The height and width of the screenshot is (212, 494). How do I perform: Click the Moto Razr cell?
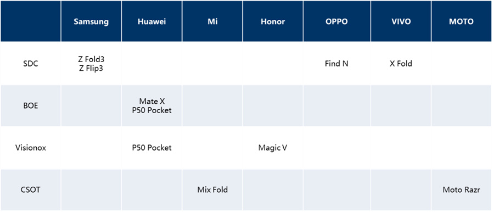pyautogui.click(x=461, y=190)
